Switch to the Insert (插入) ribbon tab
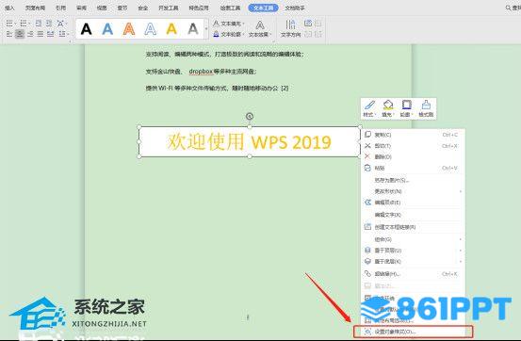 tap(10, 8)
